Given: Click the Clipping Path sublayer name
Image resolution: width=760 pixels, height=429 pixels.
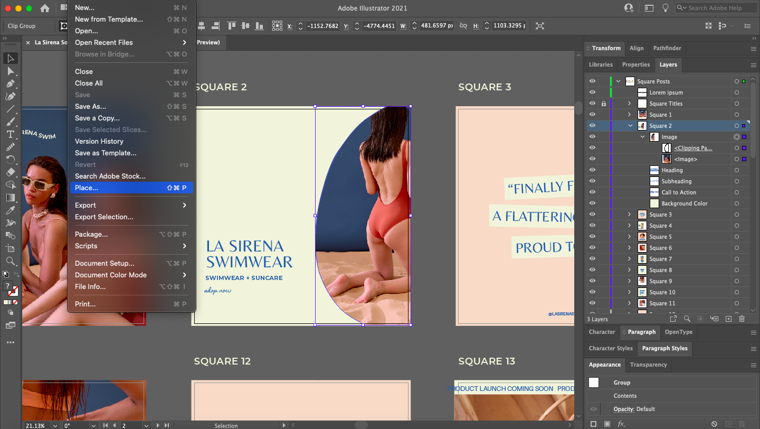Looking at the screenshot, I should point(693,148).
